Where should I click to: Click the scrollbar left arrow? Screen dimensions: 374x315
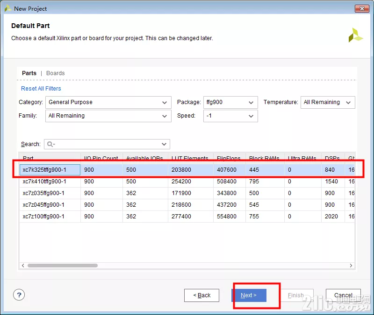[23, 266]
